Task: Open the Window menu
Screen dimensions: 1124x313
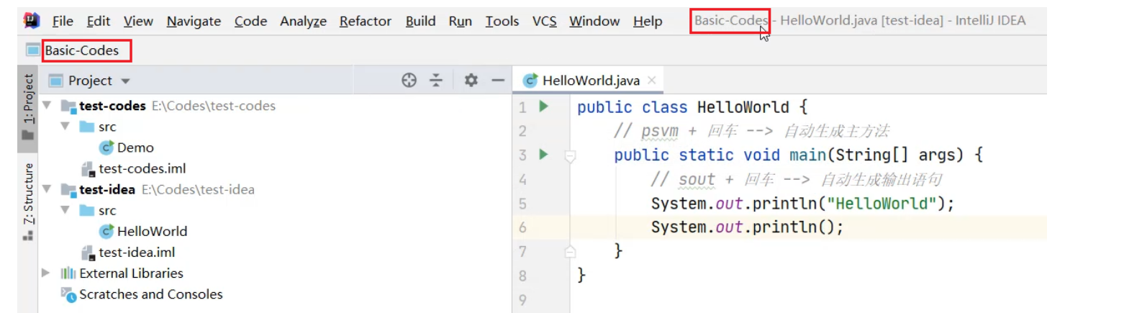Action: 594,21
